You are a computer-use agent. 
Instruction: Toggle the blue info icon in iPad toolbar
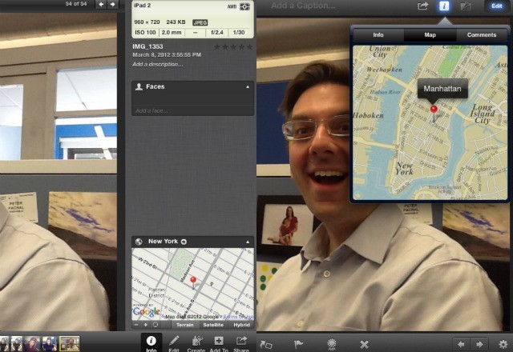pyautogui.click(x=443, y=6)
